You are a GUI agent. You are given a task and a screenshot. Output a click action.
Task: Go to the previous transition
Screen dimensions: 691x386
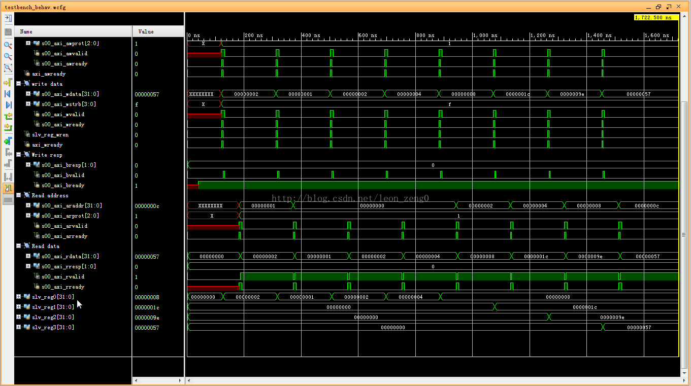[x=8, y=117]
